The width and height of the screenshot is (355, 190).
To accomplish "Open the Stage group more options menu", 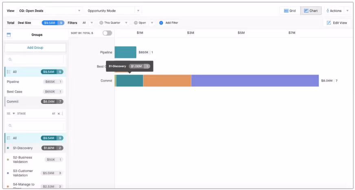I will 62,114.
